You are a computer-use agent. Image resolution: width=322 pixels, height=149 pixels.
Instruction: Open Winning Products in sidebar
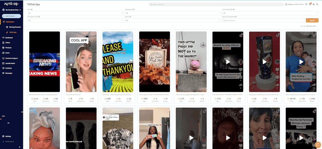point(15,27)
